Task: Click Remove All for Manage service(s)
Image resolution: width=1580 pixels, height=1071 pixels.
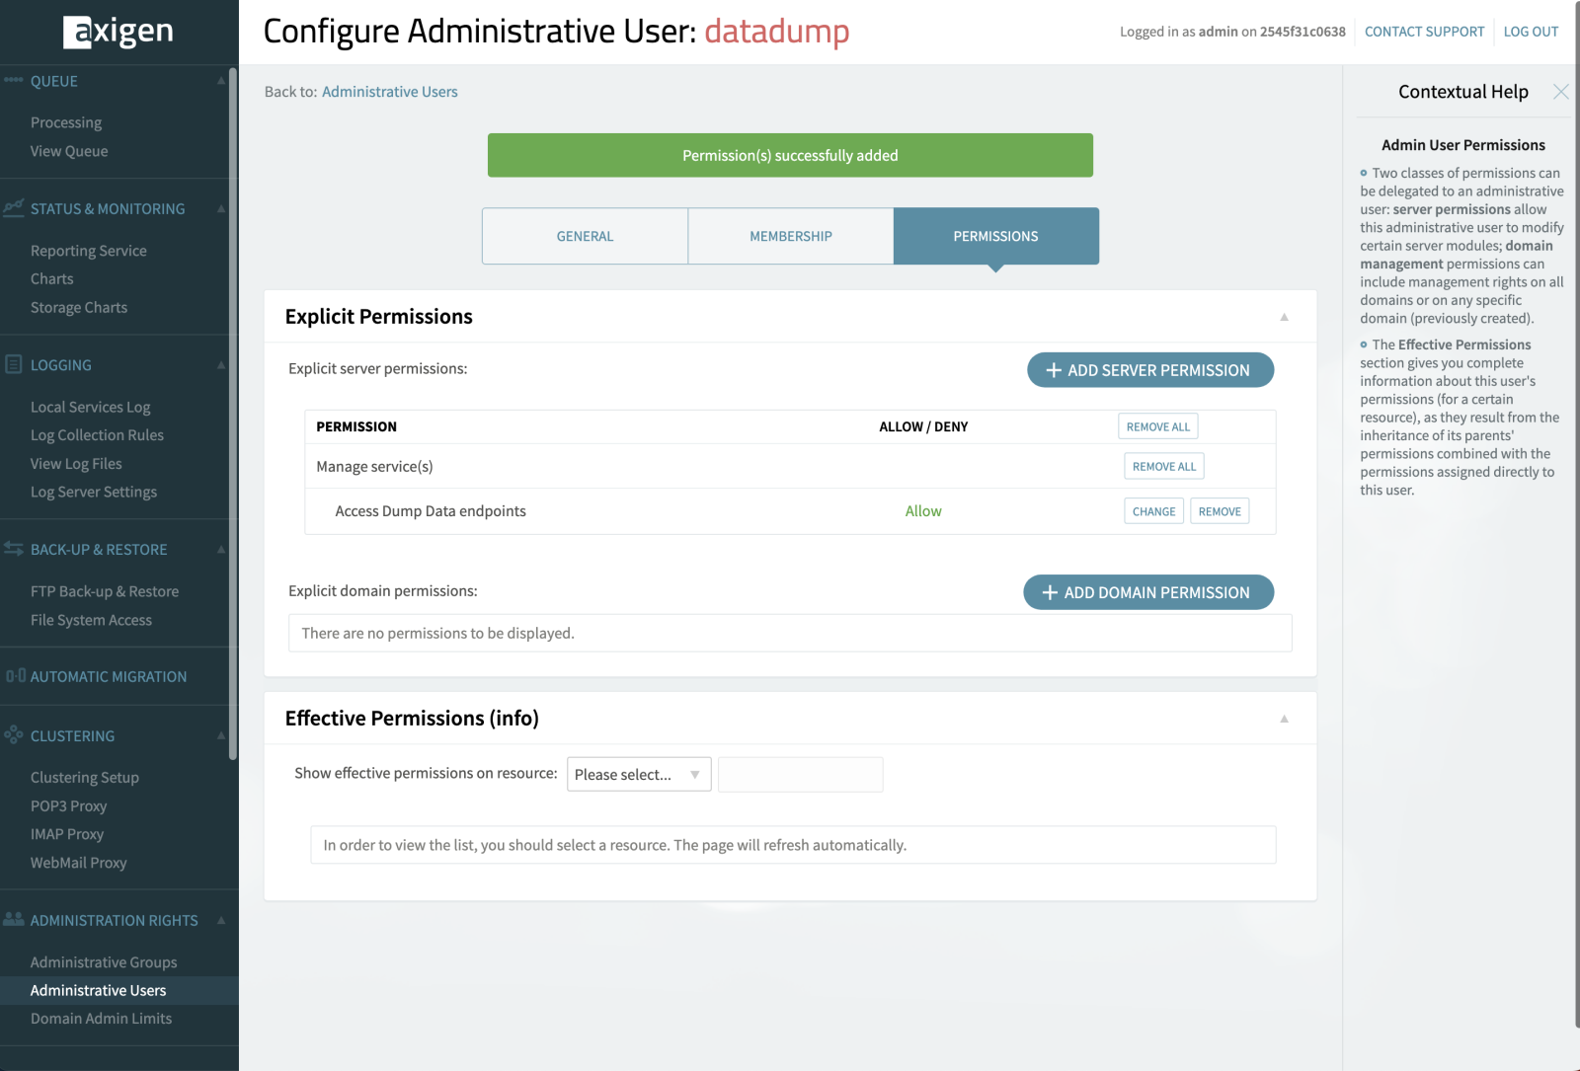Action: pos(1164,466)
